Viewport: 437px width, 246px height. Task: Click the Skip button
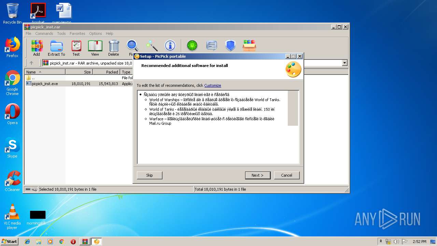pos(150,175)
